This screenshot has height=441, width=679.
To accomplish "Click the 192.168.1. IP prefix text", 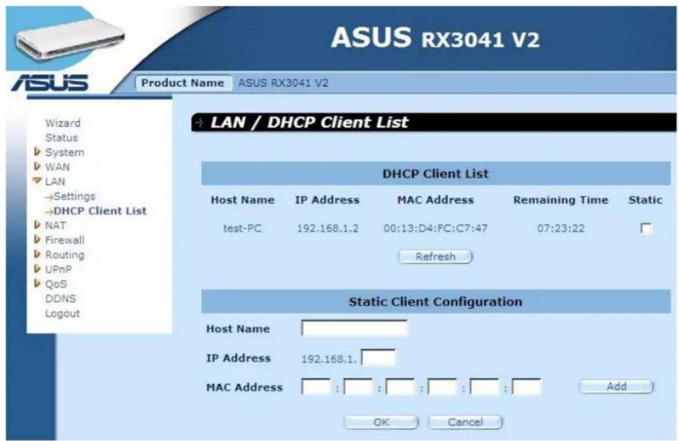I will pos(329,359).
